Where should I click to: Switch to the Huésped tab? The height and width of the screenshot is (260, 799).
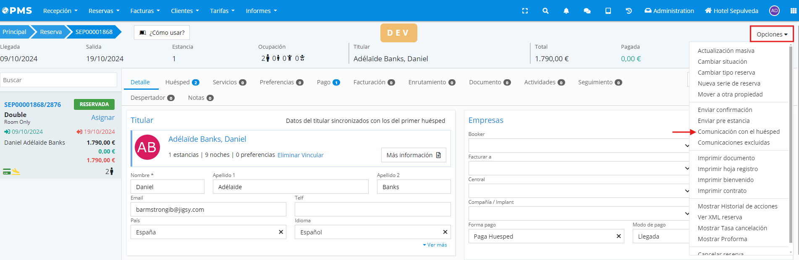pos(182,82)
